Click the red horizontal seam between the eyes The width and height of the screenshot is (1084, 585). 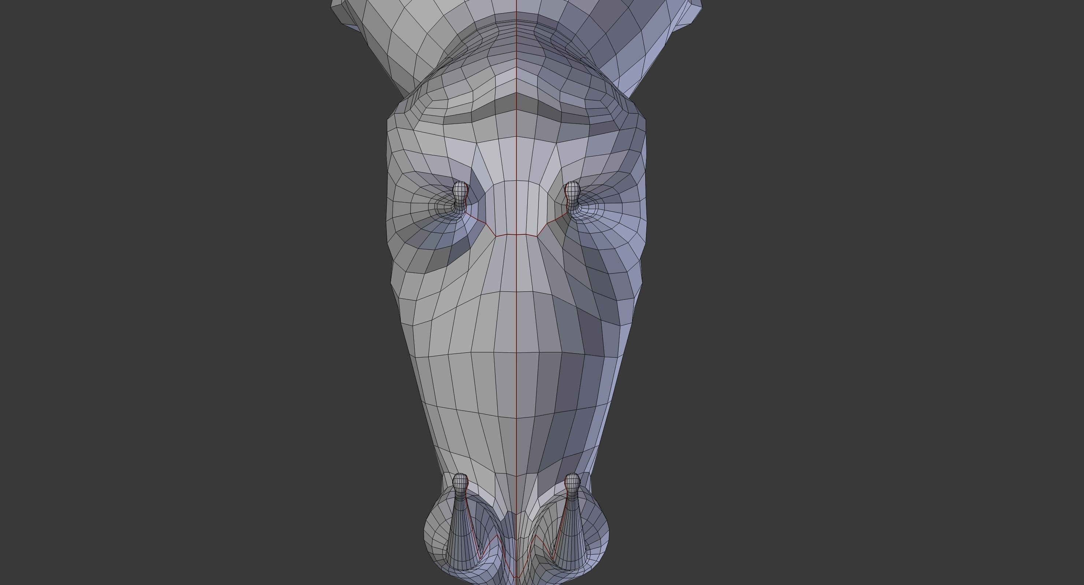[x=516, y=234]
